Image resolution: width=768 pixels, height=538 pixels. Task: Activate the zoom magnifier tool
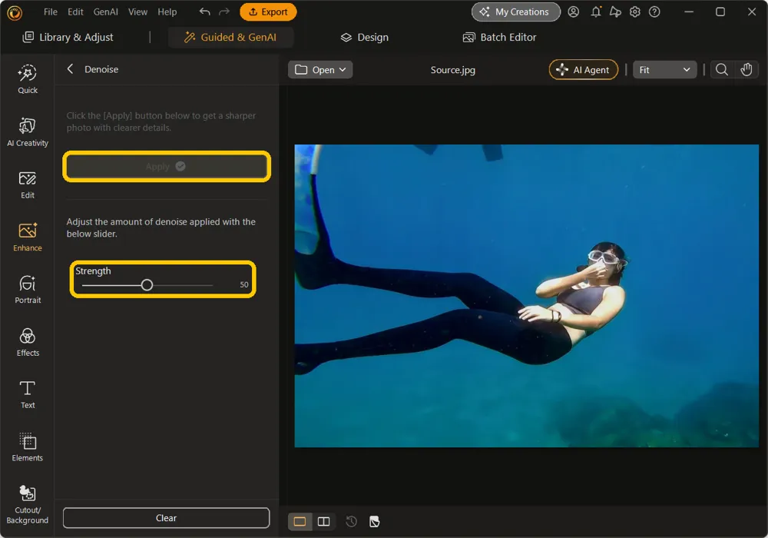coord(721,70)
